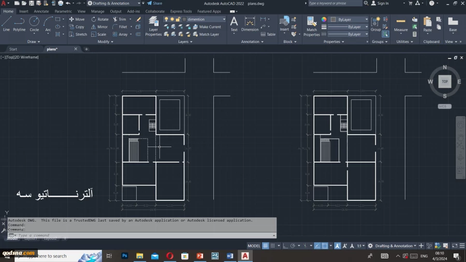The width and height of the screenshot is (466, 262).
Task: Click the Array tool
Action: coord(120,34)
